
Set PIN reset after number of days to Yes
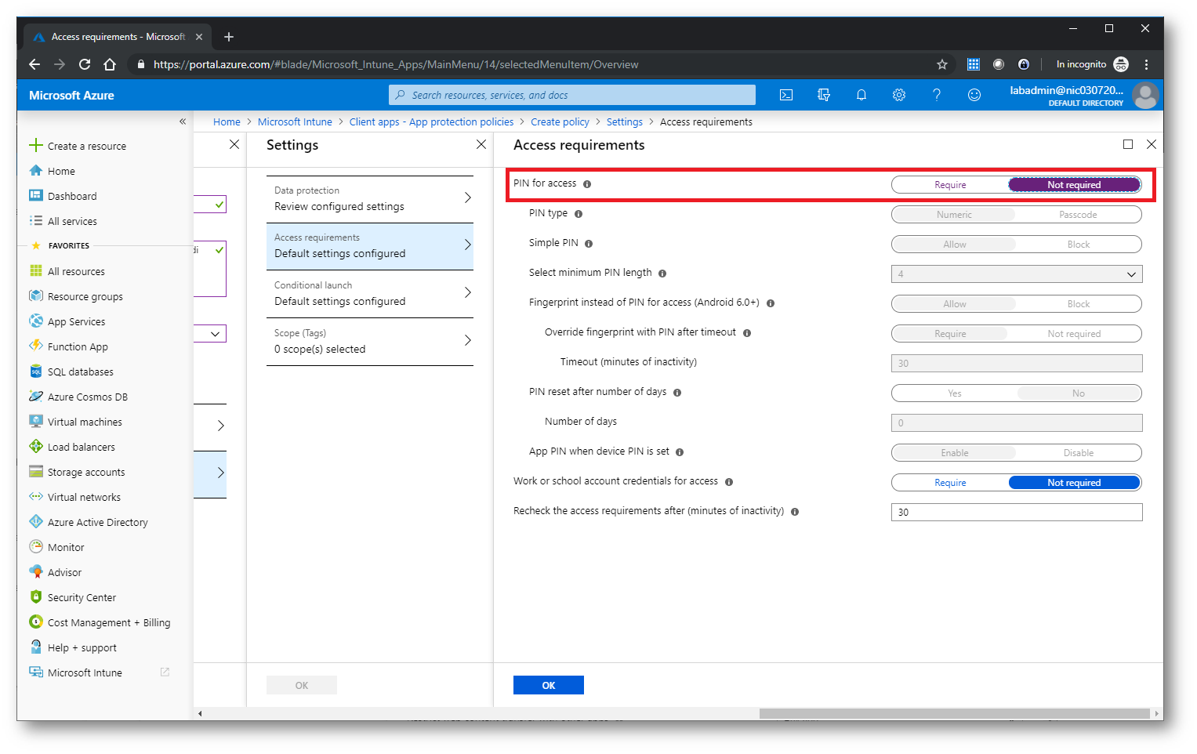(954, 393)
